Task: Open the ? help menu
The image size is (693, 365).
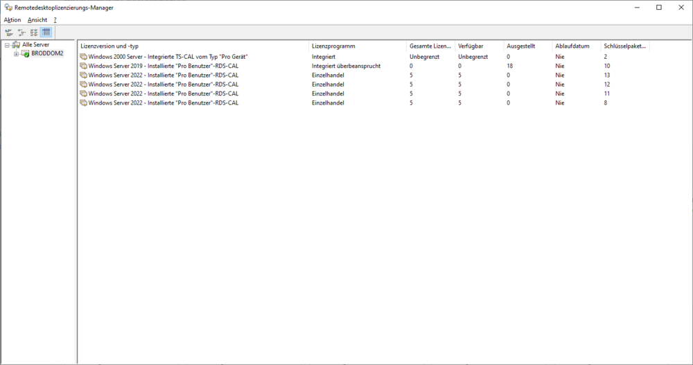Action: coord(55,20)
